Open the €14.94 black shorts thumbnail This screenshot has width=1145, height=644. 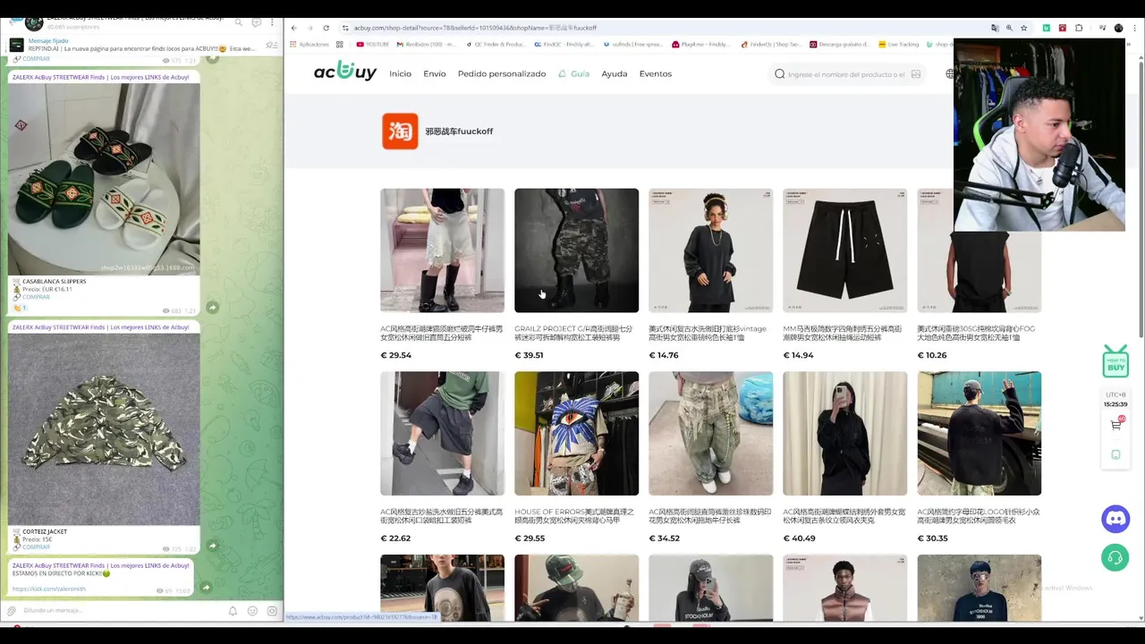(844, 250)
